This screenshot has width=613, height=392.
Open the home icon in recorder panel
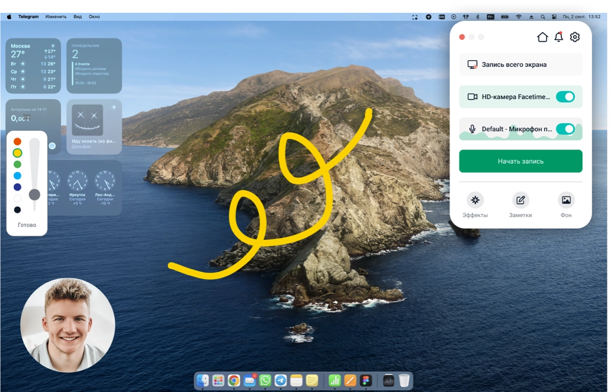[542, 37]
